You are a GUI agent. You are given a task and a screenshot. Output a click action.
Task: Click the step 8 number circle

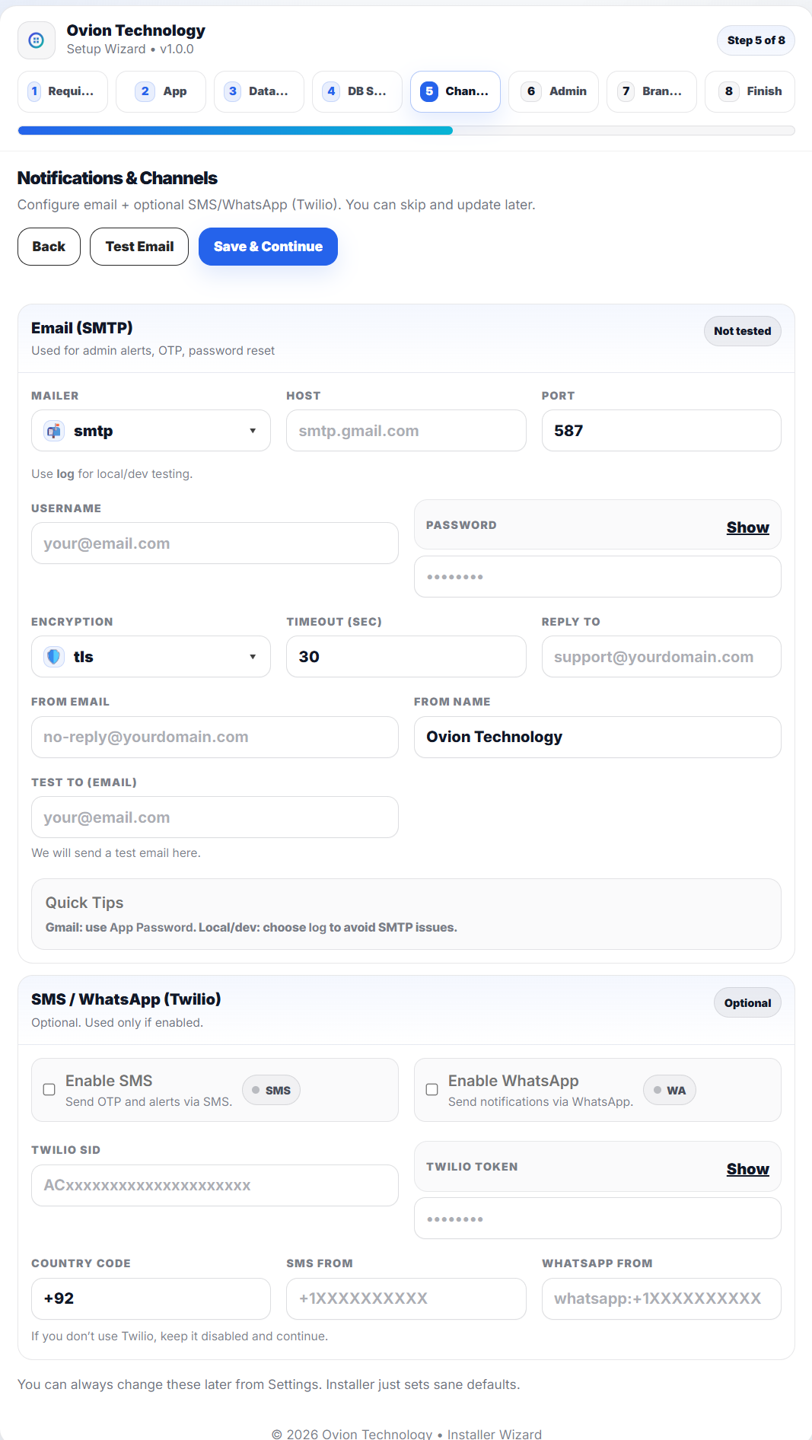pyautogui.click(x=728, y=91)
